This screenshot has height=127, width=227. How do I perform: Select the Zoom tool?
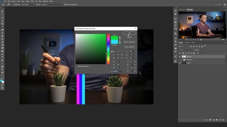pyautogui.click(x=2, y=69)
